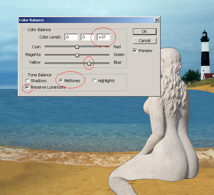Click the Color Levels label
214x195 pixels.
pos(50,37)
